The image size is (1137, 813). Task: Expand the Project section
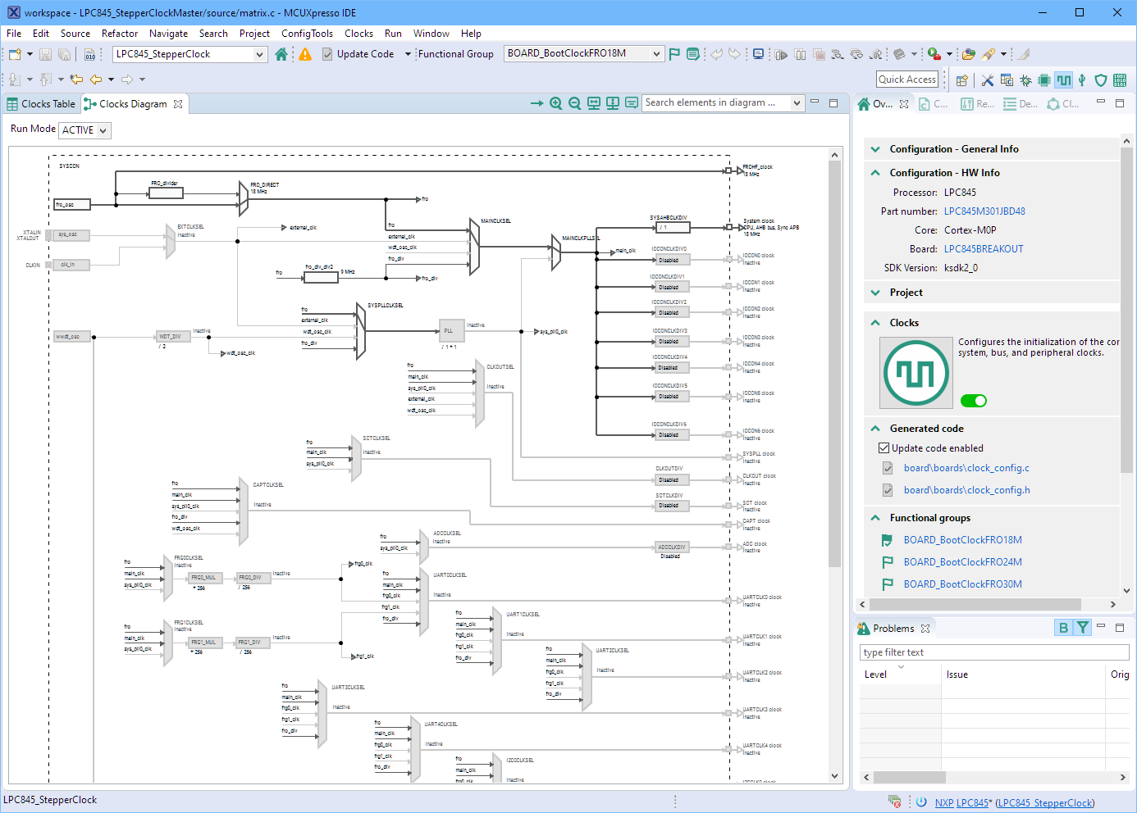click(x=875, y=293)
